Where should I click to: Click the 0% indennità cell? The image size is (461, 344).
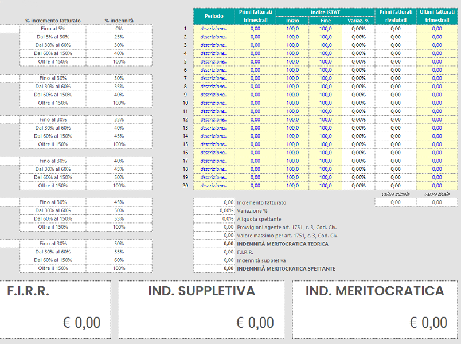pyautogui.click(x=119, y=29)
